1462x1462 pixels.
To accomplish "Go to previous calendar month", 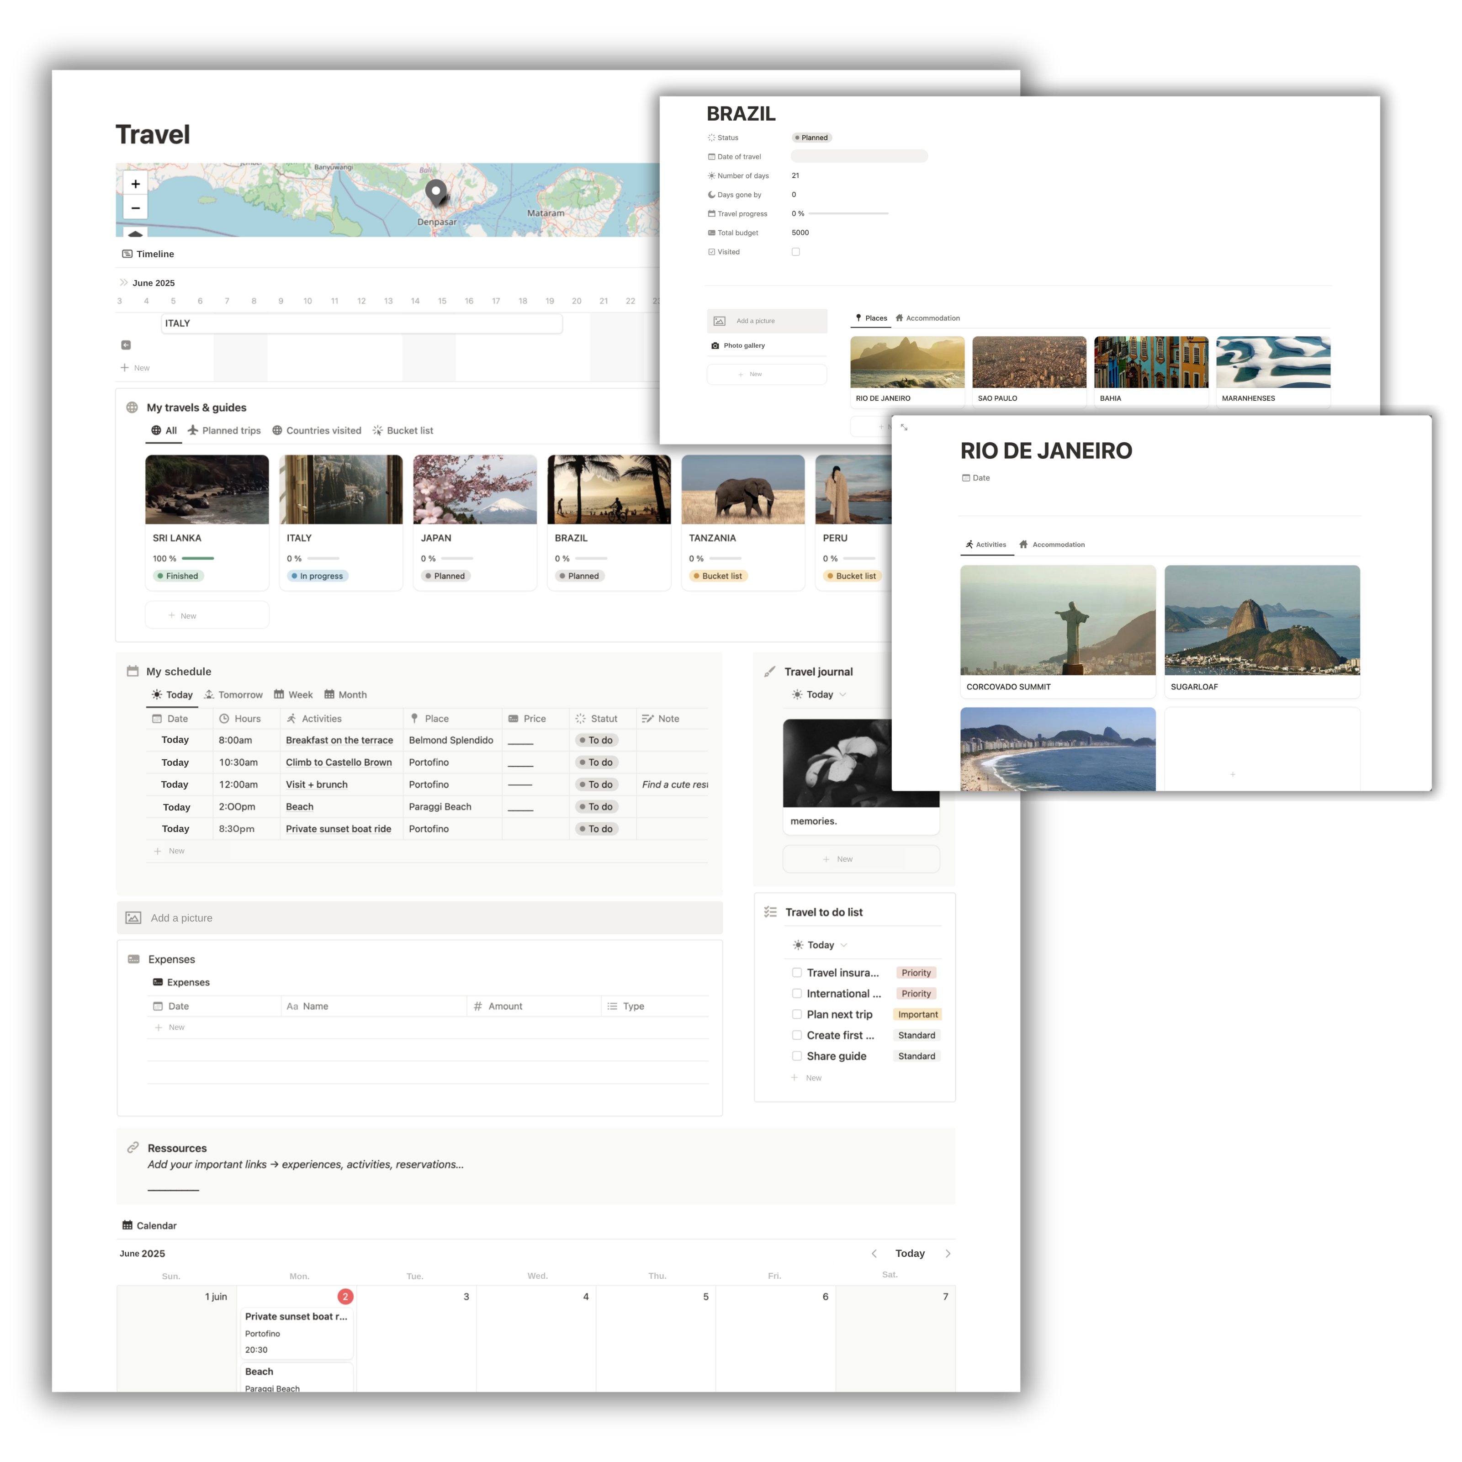I will (874, 1254).
